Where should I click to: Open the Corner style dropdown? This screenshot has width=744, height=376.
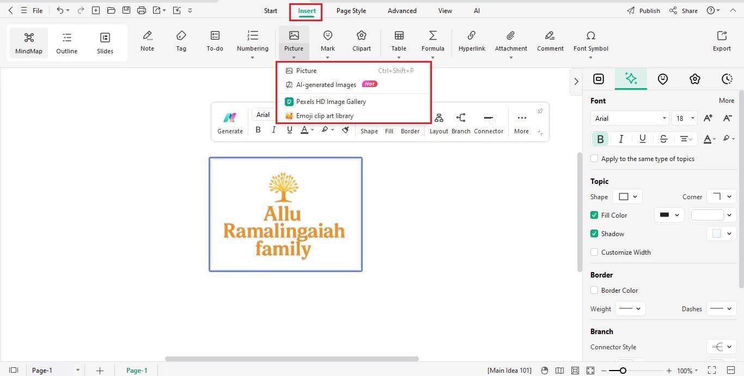(721, 196)
